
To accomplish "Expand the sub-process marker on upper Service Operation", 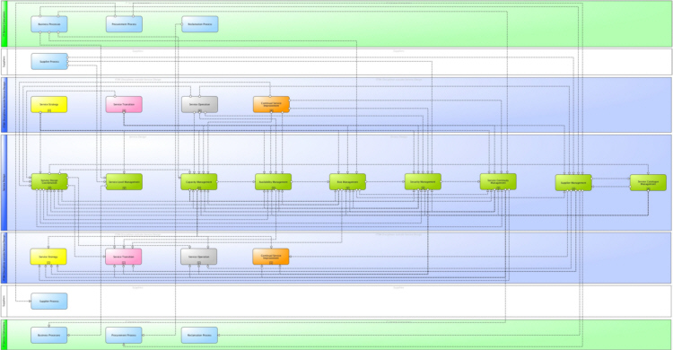I will click(199, 110).
